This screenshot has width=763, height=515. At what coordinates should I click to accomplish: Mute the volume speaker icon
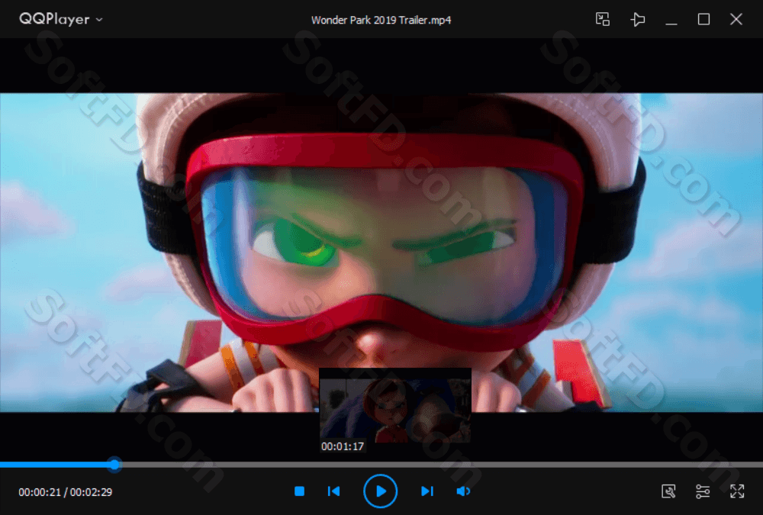tap(463, 491)
